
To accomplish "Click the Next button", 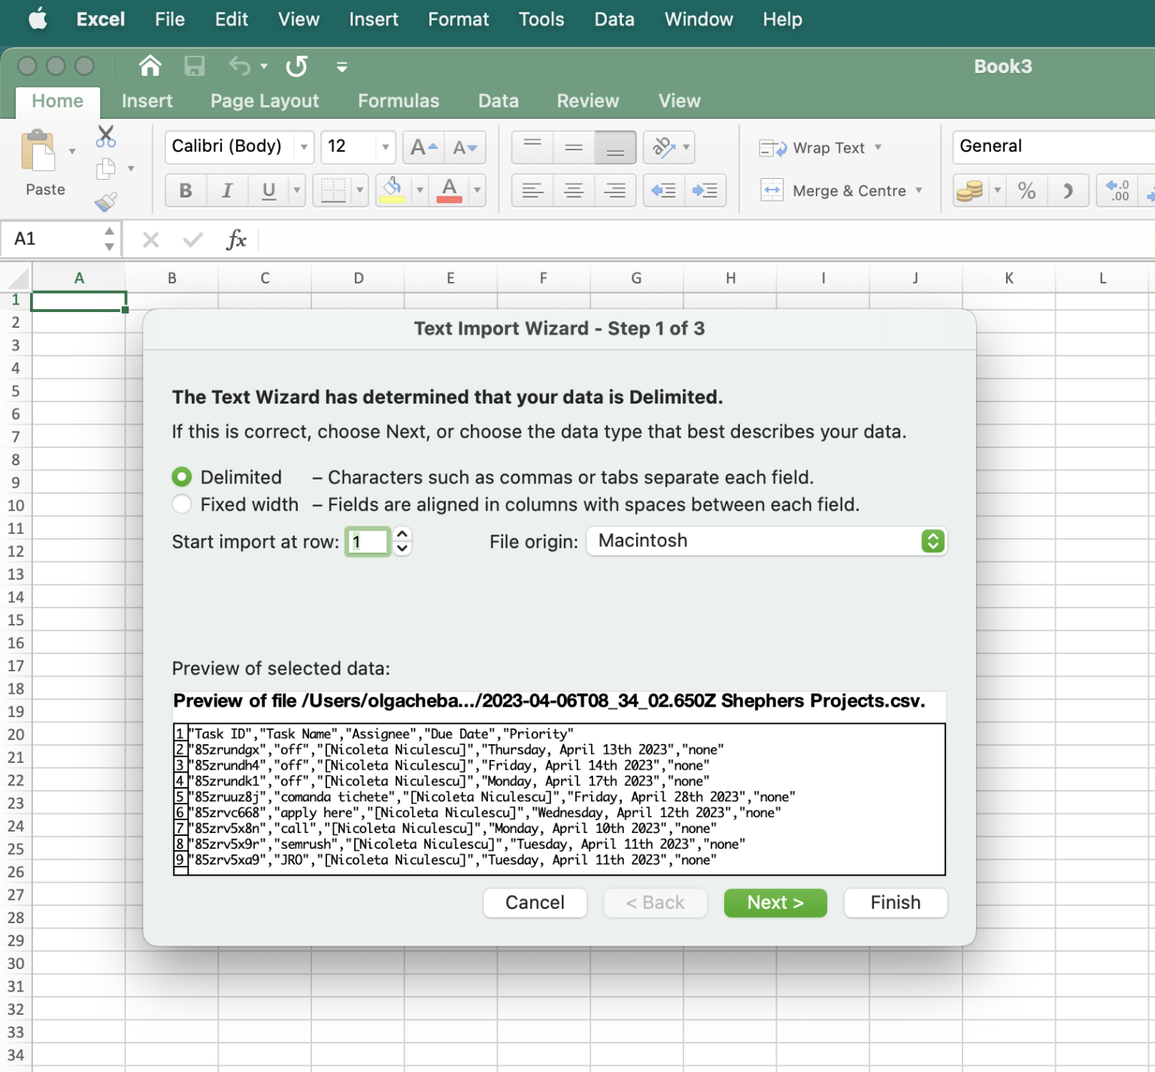I will click(775, 902).
